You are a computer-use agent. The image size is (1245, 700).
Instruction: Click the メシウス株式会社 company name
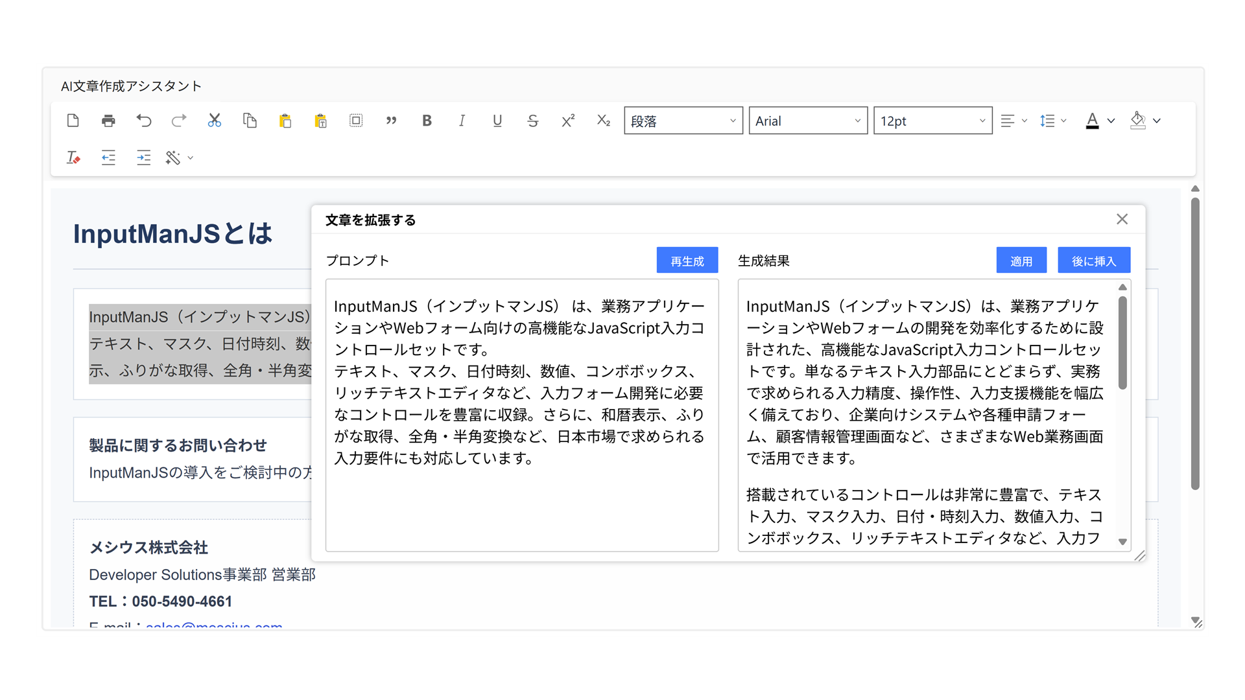coord(148,548)
